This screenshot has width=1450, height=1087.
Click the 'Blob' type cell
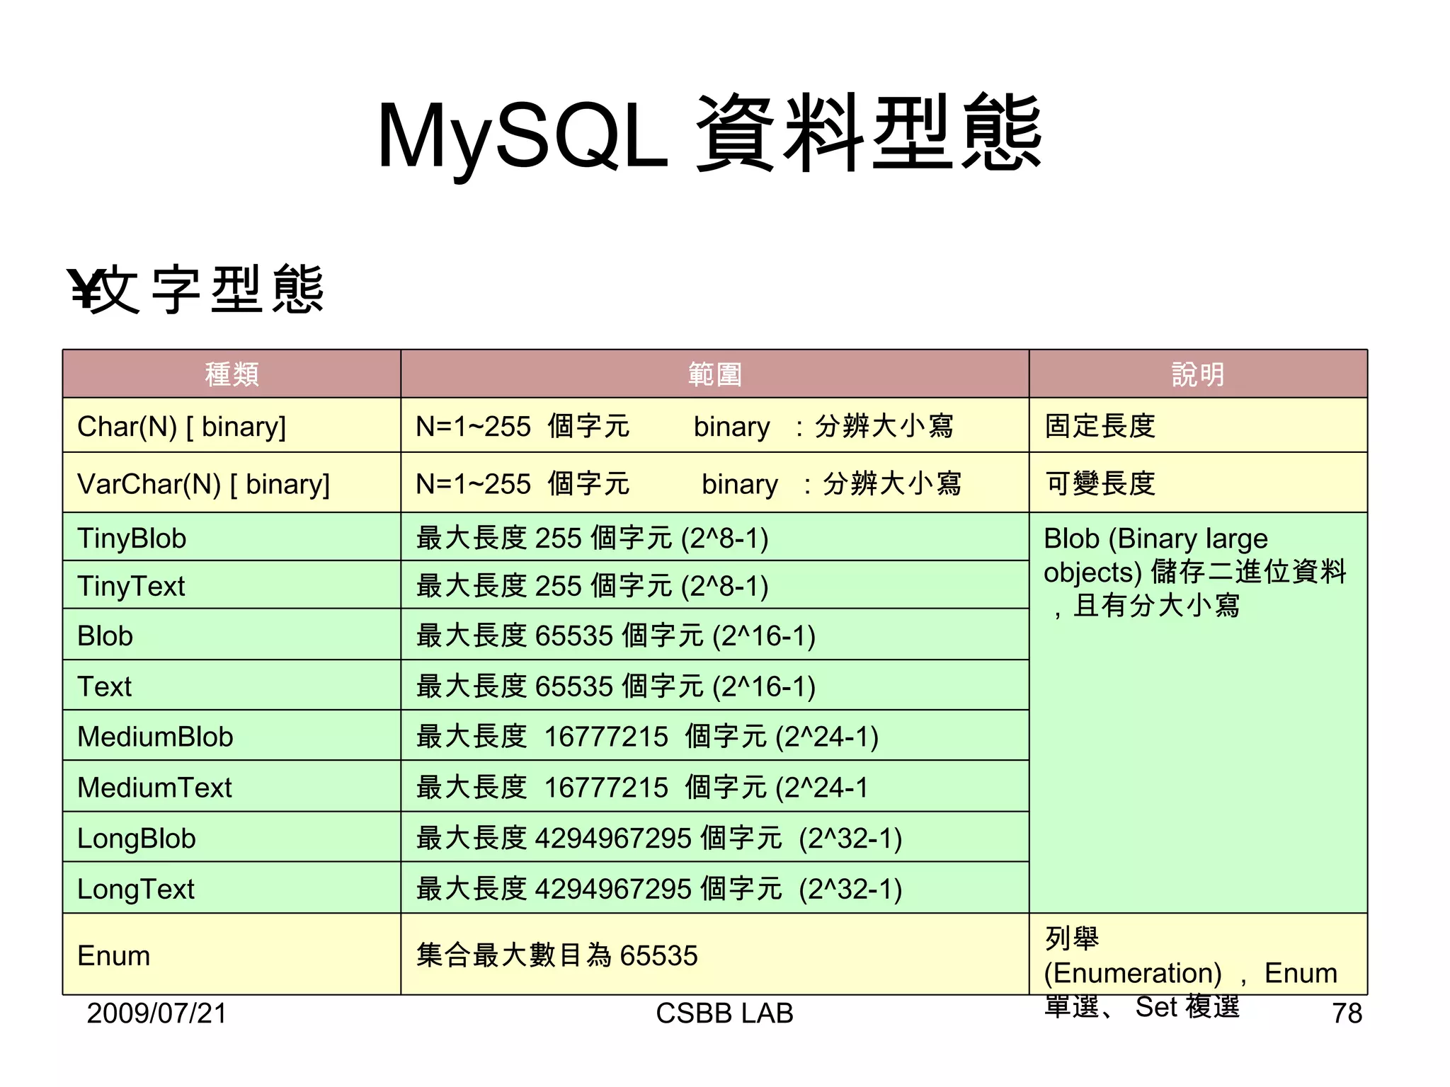pyautogui.click(x=232, y=635)
